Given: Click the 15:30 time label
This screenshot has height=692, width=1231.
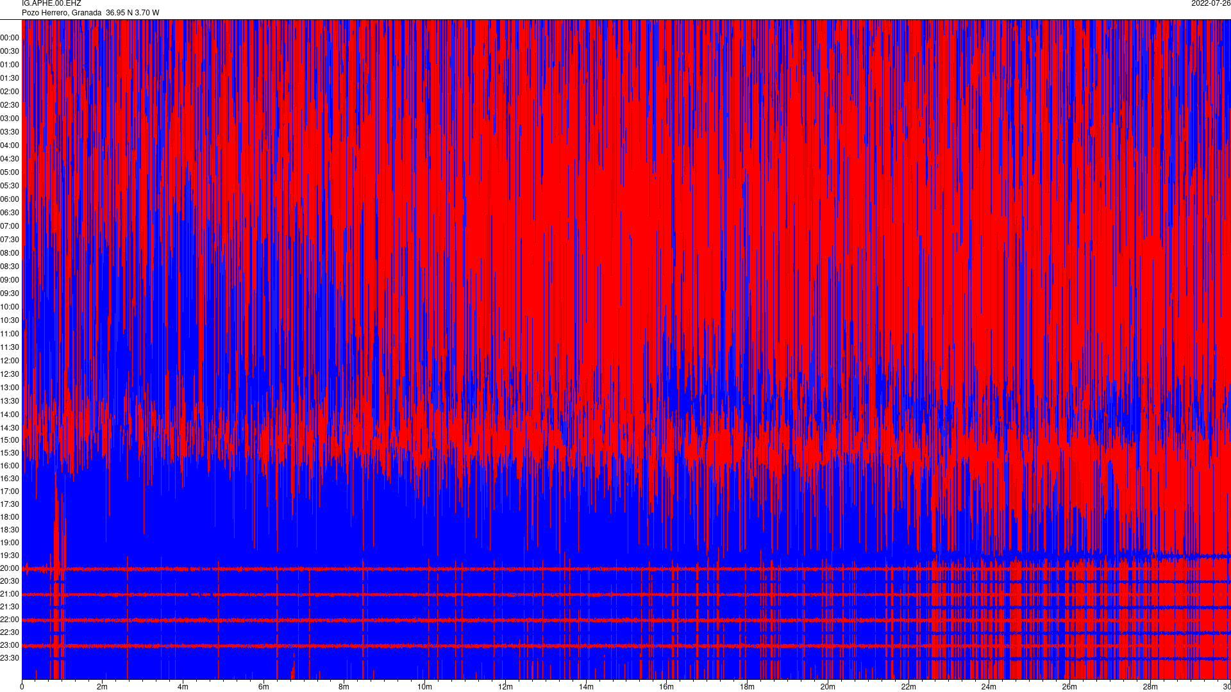Looking at the screenshot, I should [10, 453].
